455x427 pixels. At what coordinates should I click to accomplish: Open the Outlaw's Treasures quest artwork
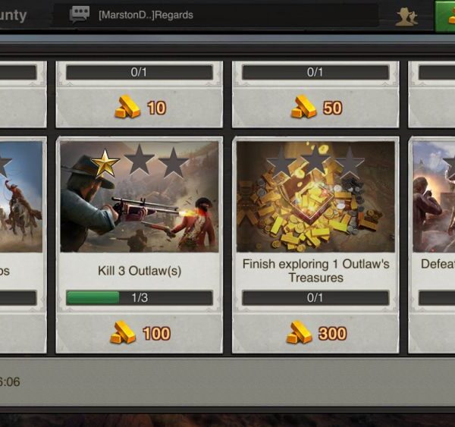click(315, 196)
